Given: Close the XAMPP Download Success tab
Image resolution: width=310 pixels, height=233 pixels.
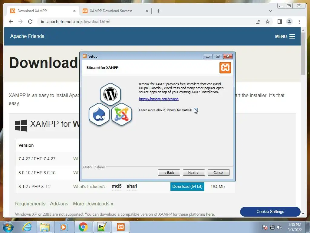Looking at the screenshot, I should tap(147, 11).
